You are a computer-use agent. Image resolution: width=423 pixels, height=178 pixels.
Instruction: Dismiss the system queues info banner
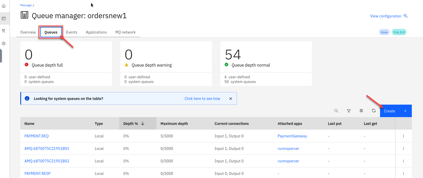(x=230, y=99)
